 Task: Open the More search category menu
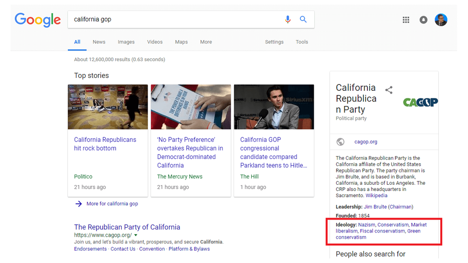point(206,42)
